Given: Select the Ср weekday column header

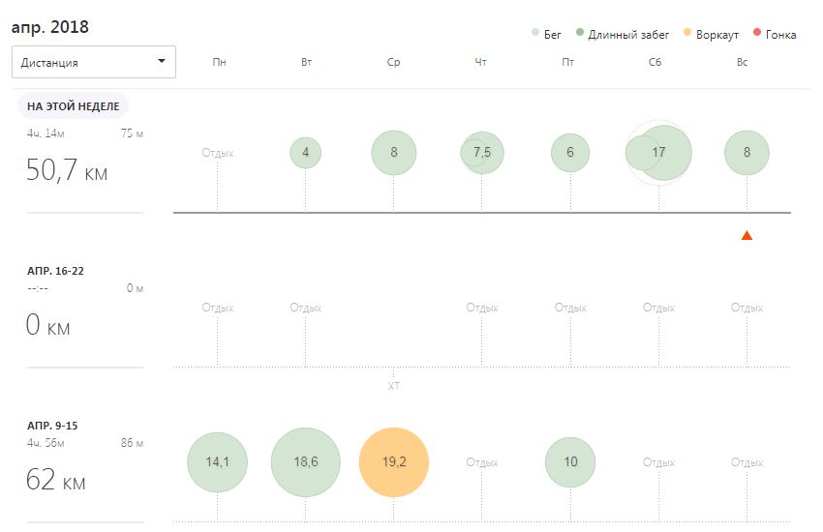Looking at the screenshot, I should tap(394, 62).
